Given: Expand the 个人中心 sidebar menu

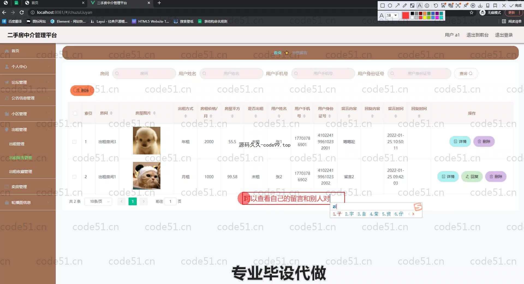Looking at the screenshot, I should [x=28, y=66].
